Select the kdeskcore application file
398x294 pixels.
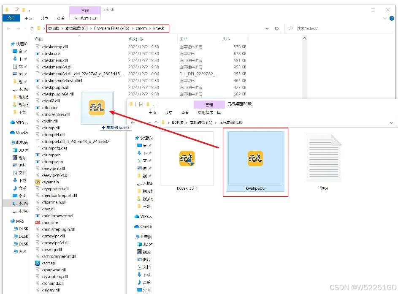pyautogui.click(x=50, y=54)
